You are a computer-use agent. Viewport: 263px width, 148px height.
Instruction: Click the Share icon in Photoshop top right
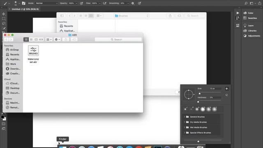pos(260,3)
